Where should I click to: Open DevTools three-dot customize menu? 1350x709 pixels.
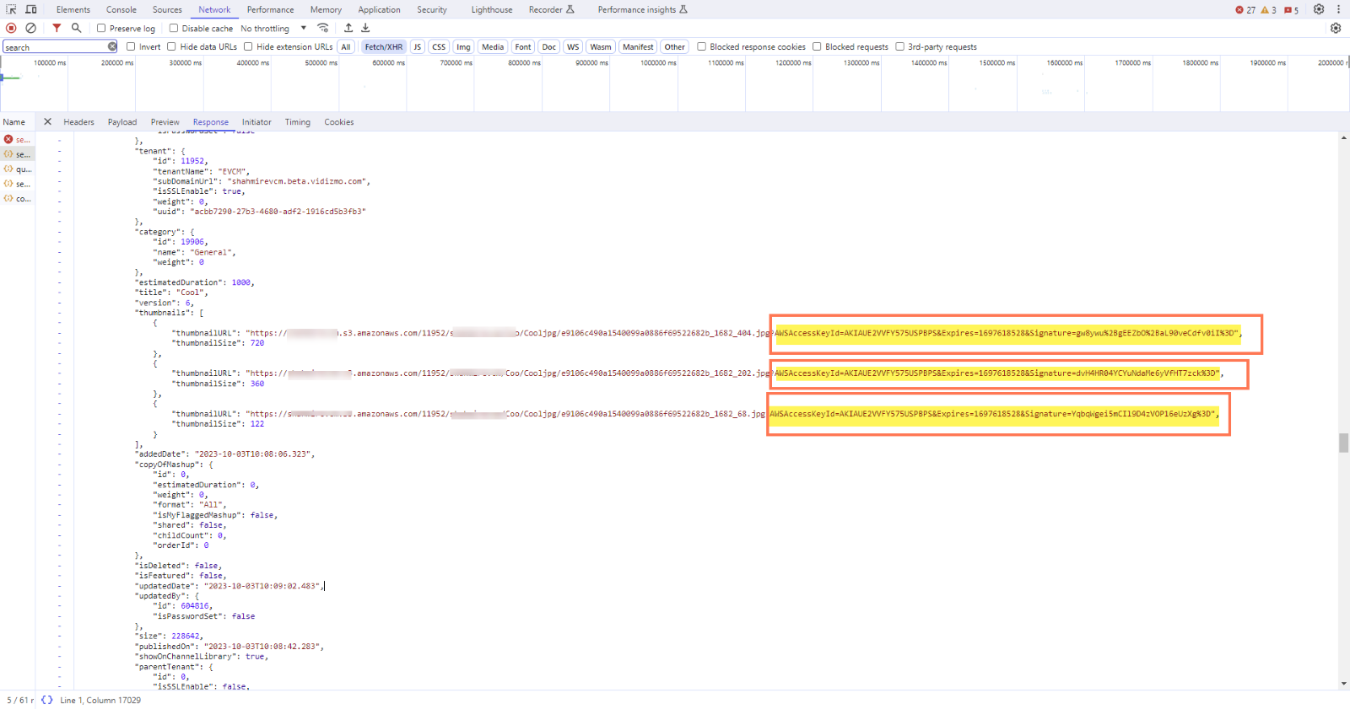(1338, 9)
